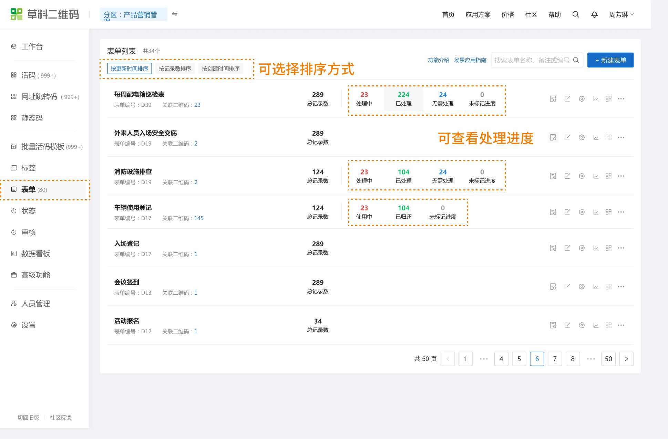This screenshot has height=439, width=668.
Task: Go to 数据看板 in sidebar
Action: tap(35, 254)
